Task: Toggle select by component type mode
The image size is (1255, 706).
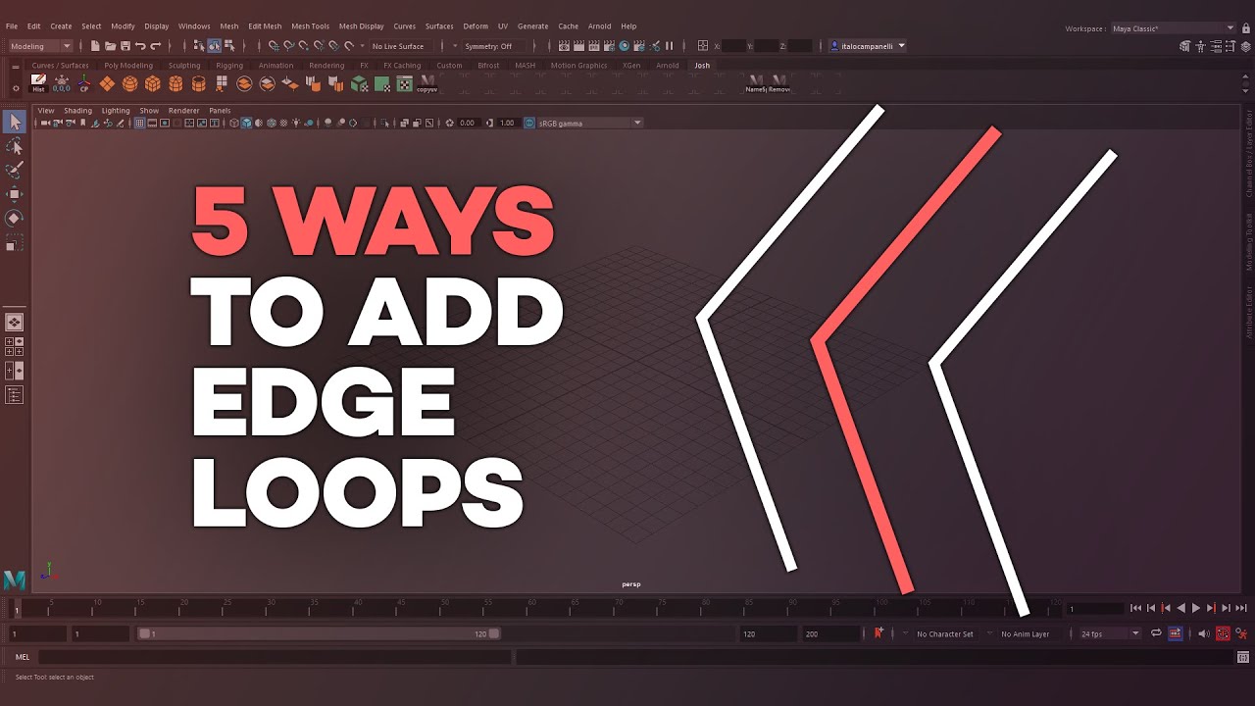Action: click(x=227, y=46)
